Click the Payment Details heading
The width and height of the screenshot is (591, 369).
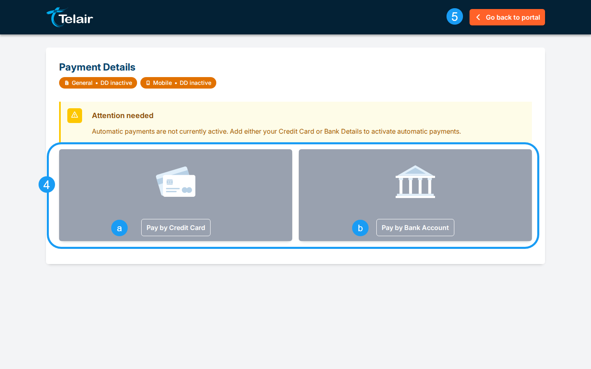(x=97, y=67)
